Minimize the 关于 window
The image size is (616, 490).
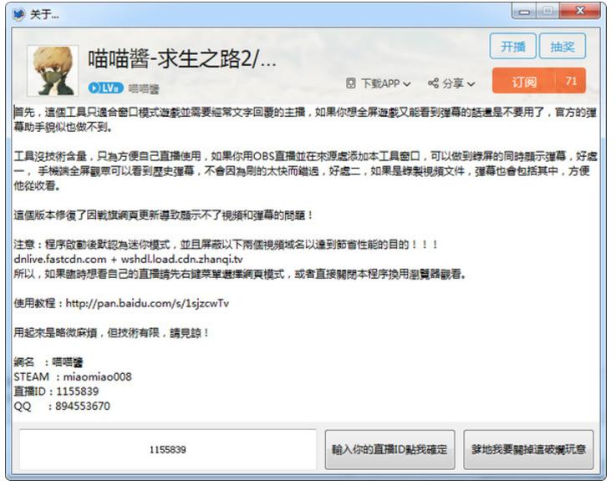pyautogui.click(x=524, y=12)
